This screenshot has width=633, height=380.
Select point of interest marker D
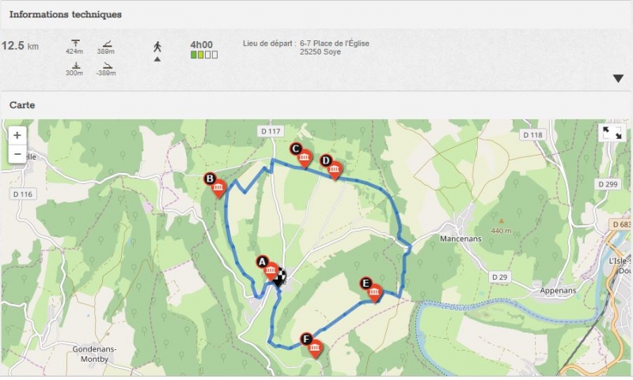click(331, 167)
